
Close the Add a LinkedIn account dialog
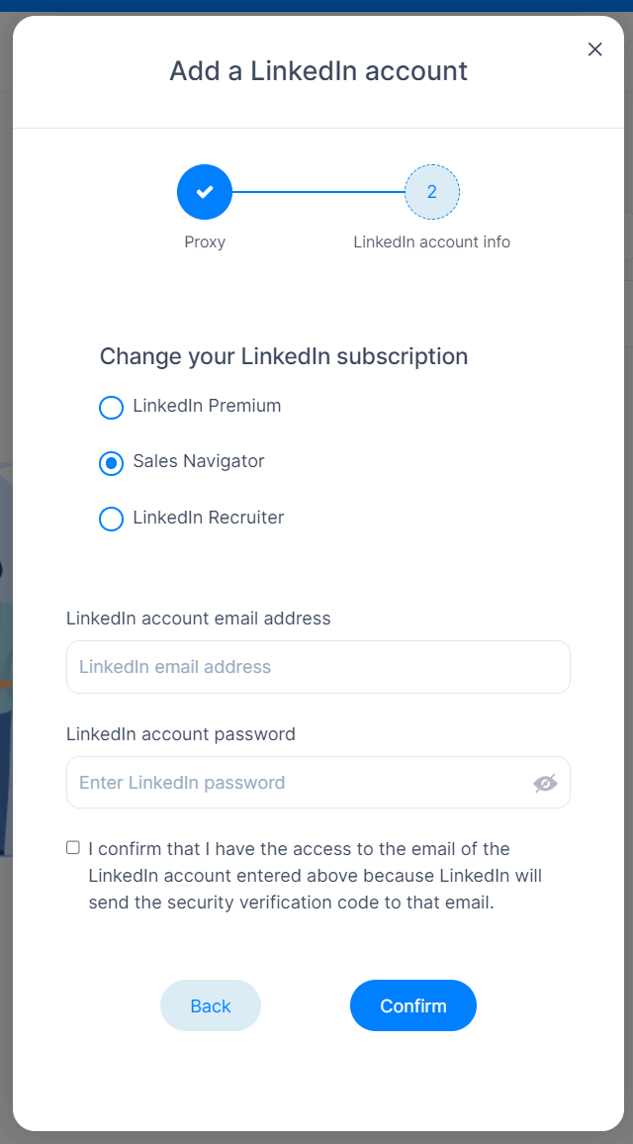[x=595, y=48]
